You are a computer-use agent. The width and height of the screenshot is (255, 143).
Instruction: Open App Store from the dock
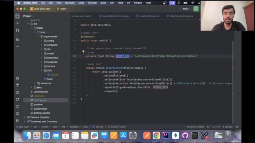pyautogui.click(x=124, y=135)
